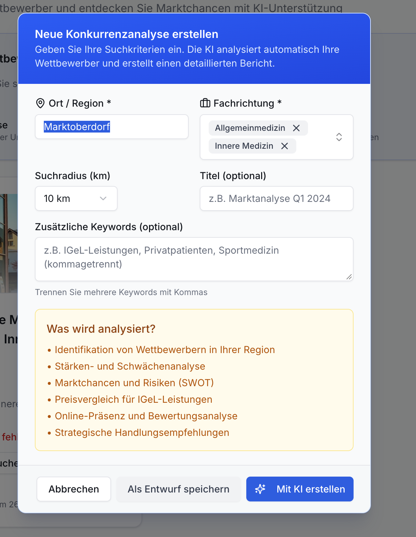Image resolution: width=416 pixels, height=537 pixels.
Task: Click 'Zusätzliche Keywords (optional)' label
Action: pos(109,227)
